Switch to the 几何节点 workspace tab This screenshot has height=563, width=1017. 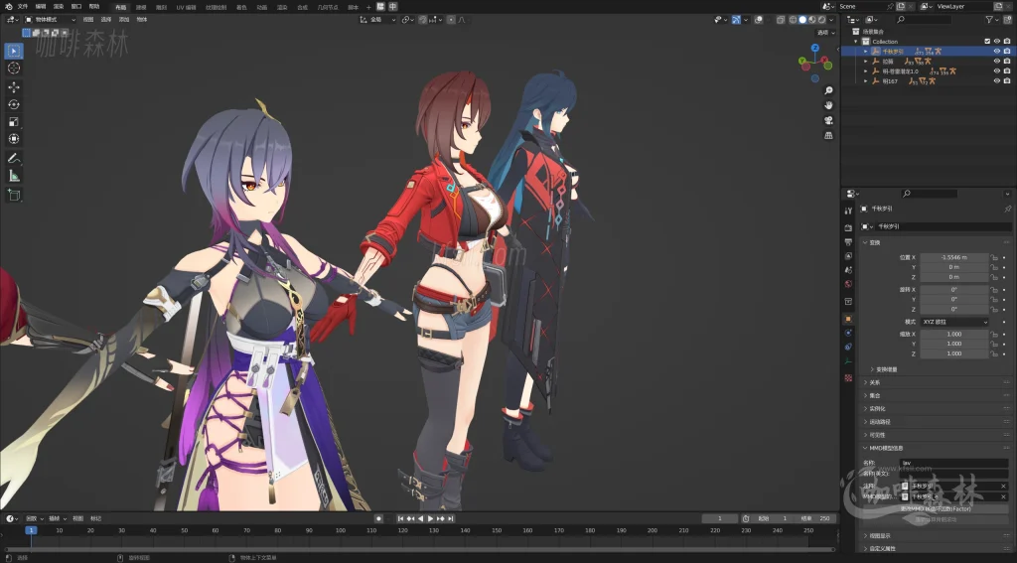pos(328,7)
